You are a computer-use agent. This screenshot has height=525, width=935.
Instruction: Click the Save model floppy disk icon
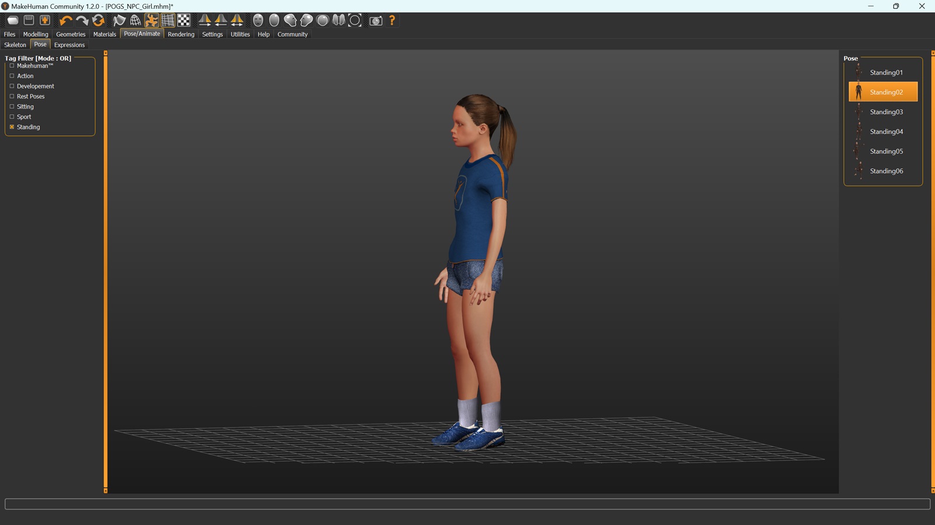[x=29, y=20]
